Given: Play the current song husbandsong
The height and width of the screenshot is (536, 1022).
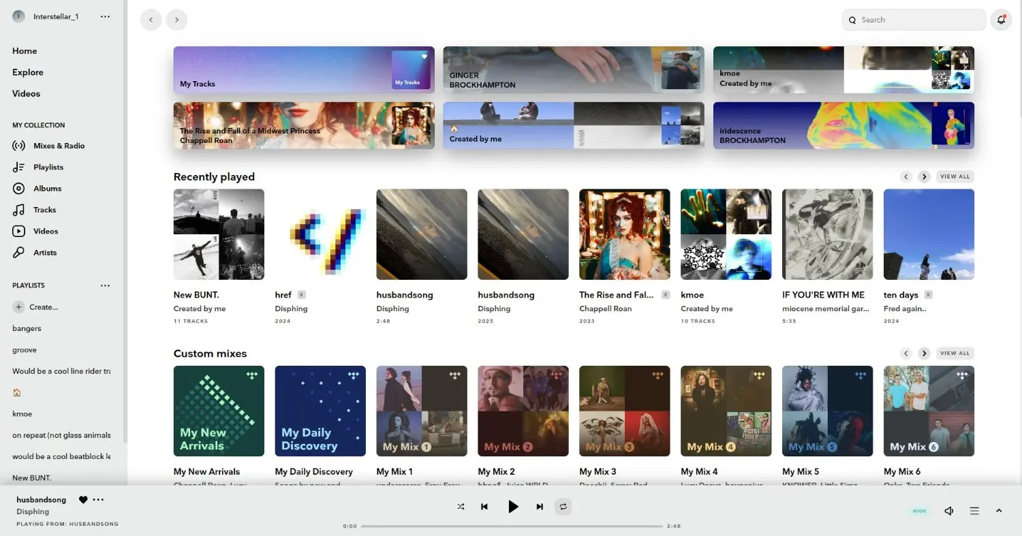Looking at the screenshot, I should [513, 507].
